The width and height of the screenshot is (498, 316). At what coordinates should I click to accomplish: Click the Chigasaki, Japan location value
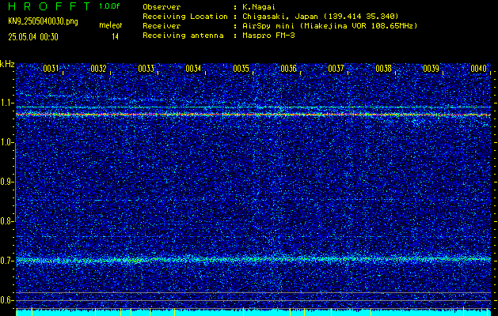coord(321,17)
